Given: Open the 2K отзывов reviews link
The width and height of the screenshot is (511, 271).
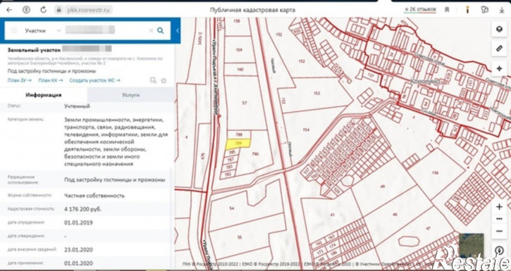Looking at the screenshot, I should click(x=420, y=10).
